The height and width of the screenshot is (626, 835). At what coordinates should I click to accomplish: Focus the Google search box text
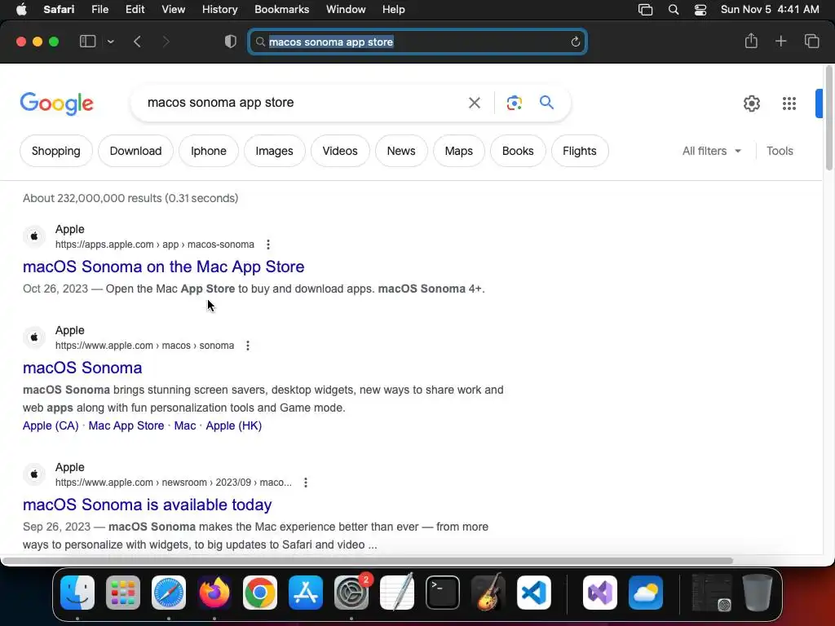(220, 102)
